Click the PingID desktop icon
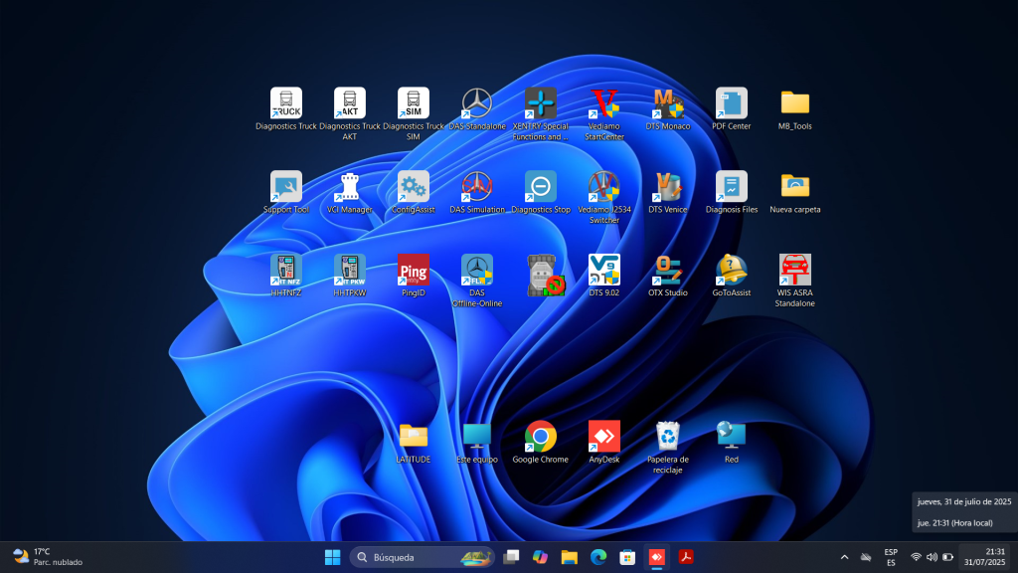The height and width of the screenshot is (573, 1018). 414,271
